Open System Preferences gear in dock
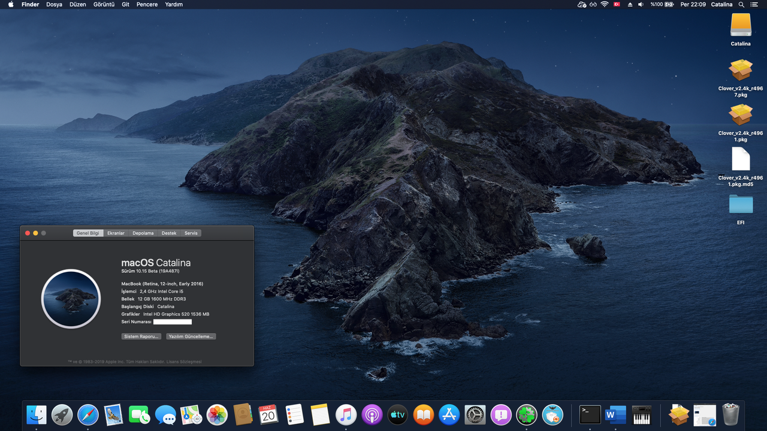 (475, 414)
